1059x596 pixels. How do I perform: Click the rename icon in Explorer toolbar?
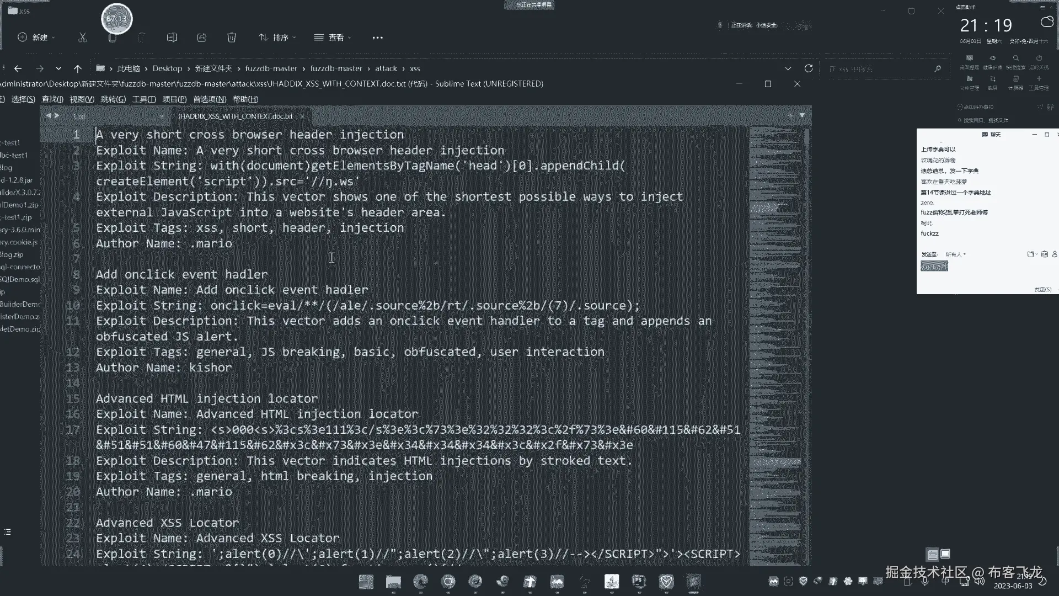pos(172,38)
